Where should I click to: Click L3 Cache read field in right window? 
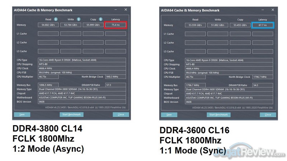195,51
